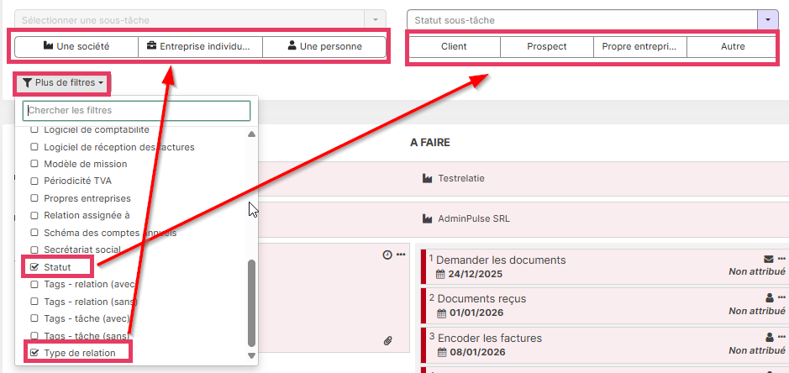Open more options on Documents reçus

click(x=781, y=297)
